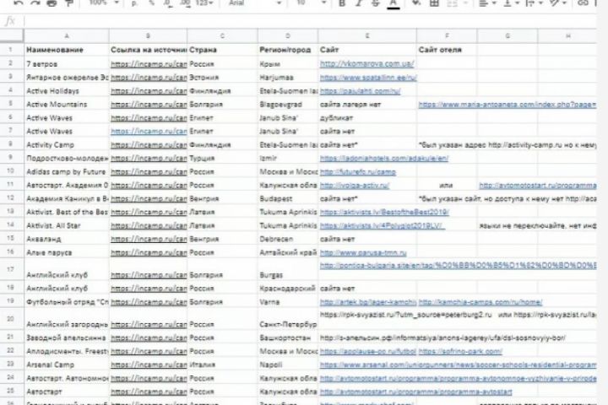Select the Activity Camp cell

click(x=67, y=144)
